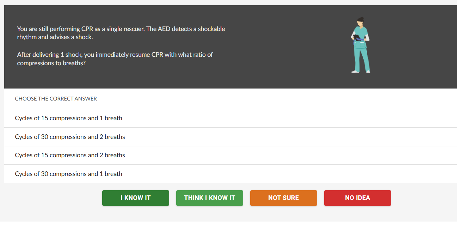Click the CHOOSE THE CORRECT ANSWER heading
Image resolution: width=457 pixels, height=231 pixels.
click(56, 98)
